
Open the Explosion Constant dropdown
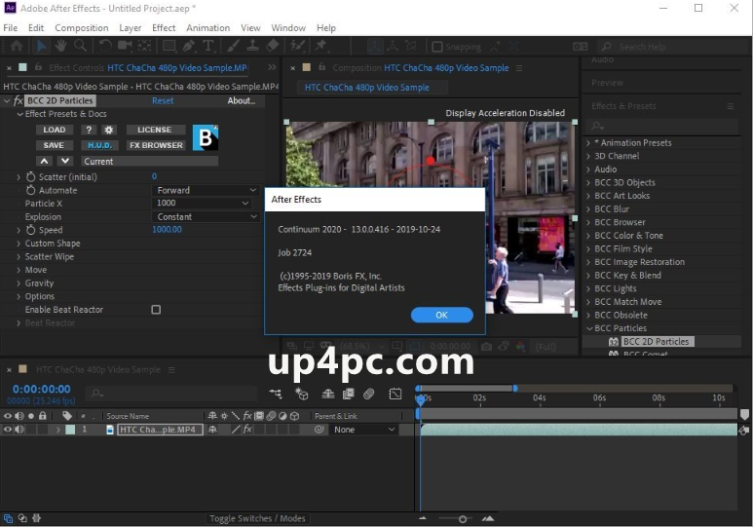pos(206,216)
